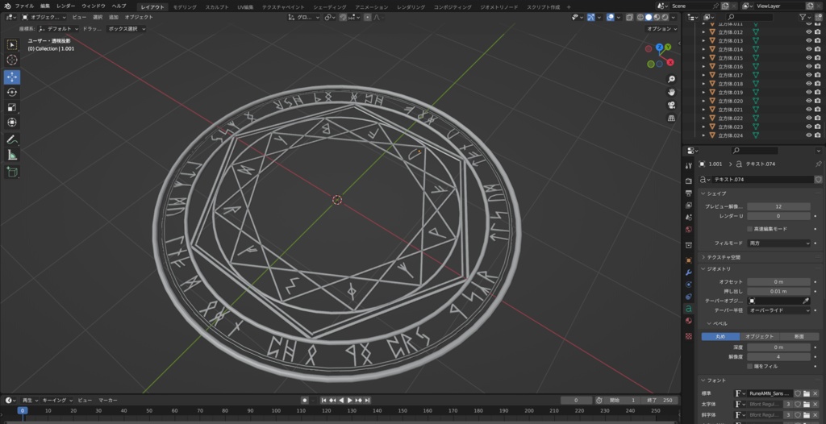
Task: Pin the properties editor context
Action: coord(818,164)
